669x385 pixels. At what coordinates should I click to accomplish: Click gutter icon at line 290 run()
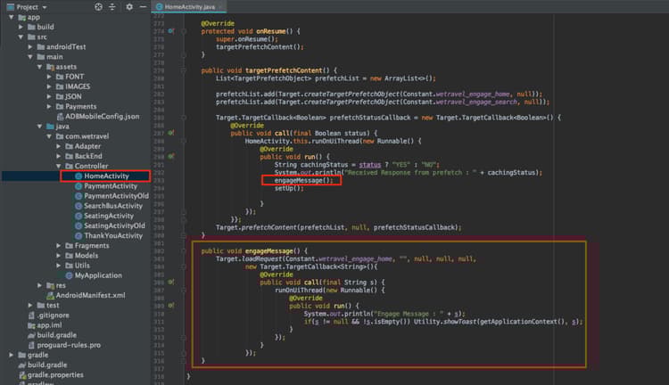171,157
